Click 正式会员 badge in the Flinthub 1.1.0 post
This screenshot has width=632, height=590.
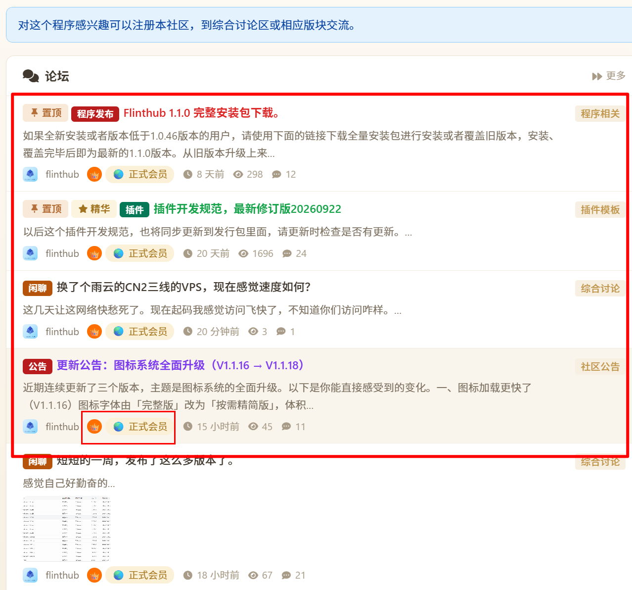coord(140,174)
